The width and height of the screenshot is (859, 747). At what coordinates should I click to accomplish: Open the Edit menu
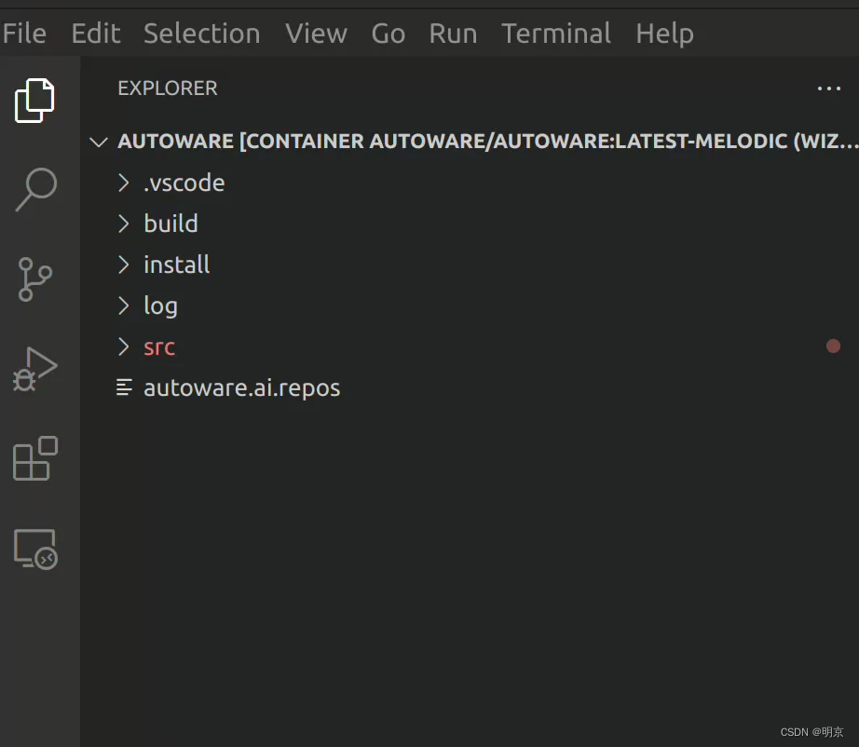coord(96,34)
